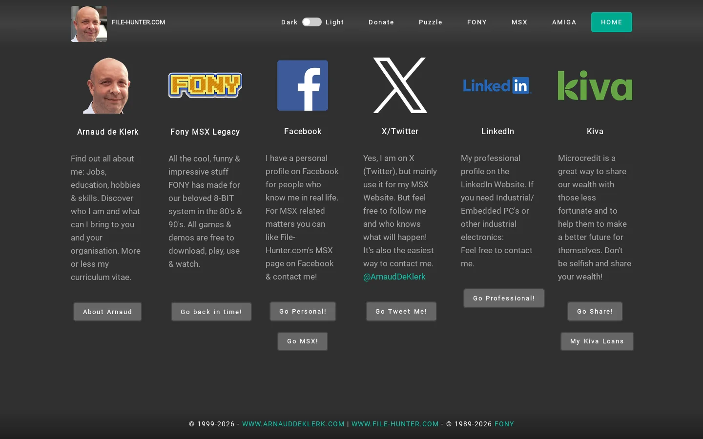Open the FONY navigation item
The image size is (703, 439).
pos(477,22)
